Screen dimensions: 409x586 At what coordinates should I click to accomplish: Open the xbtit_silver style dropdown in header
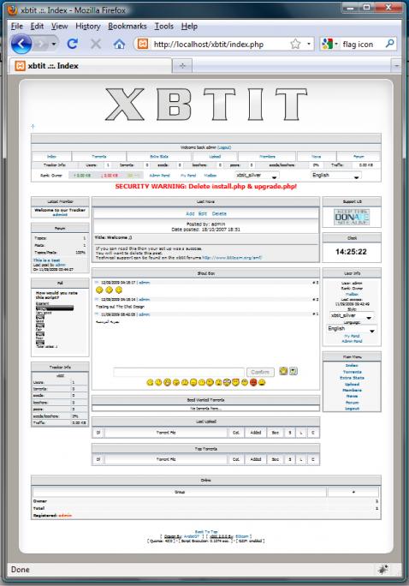[257, 176]
